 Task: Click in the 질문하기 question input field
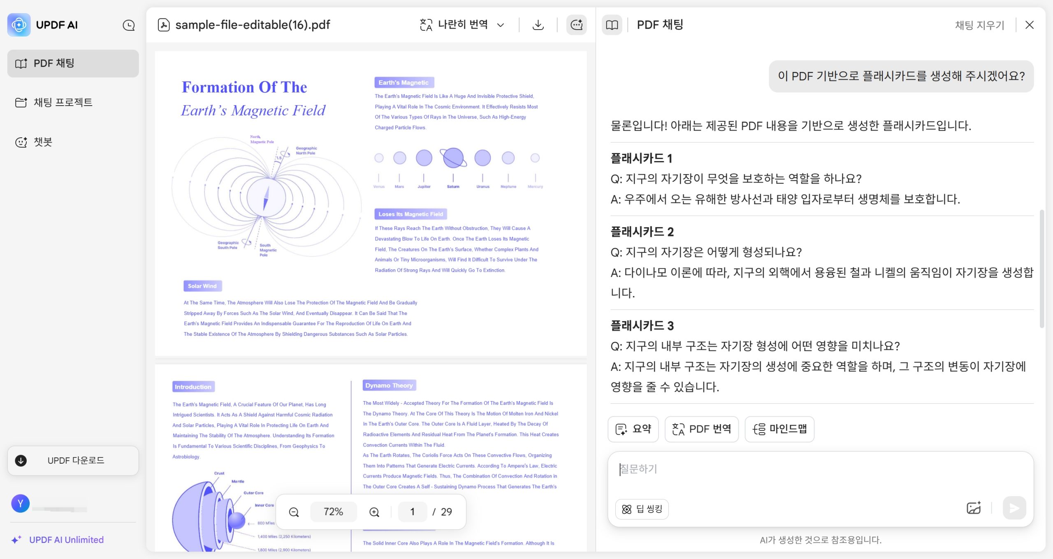pos(782,469)
